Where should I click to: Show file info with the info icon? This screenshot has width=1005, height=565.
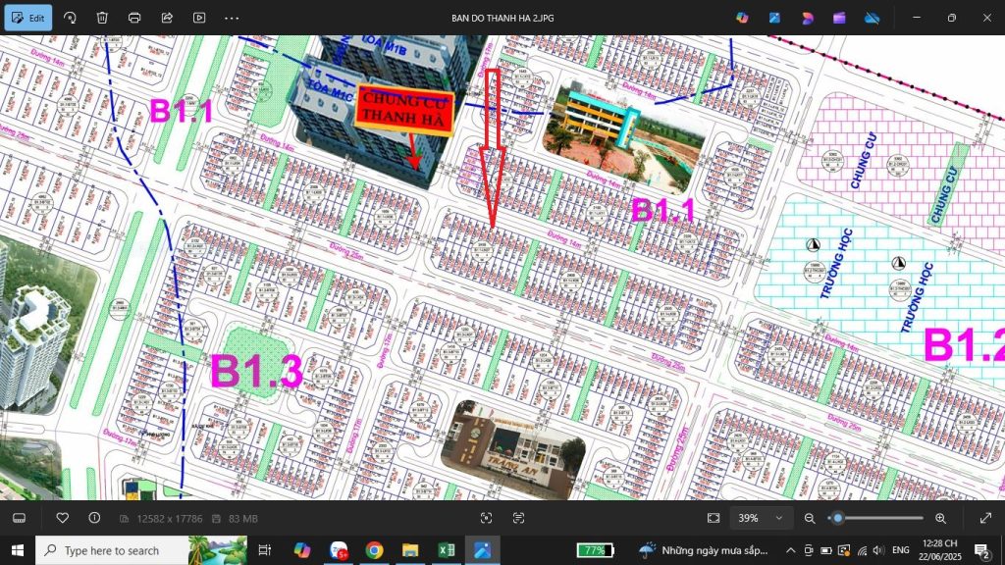point(94,518)
